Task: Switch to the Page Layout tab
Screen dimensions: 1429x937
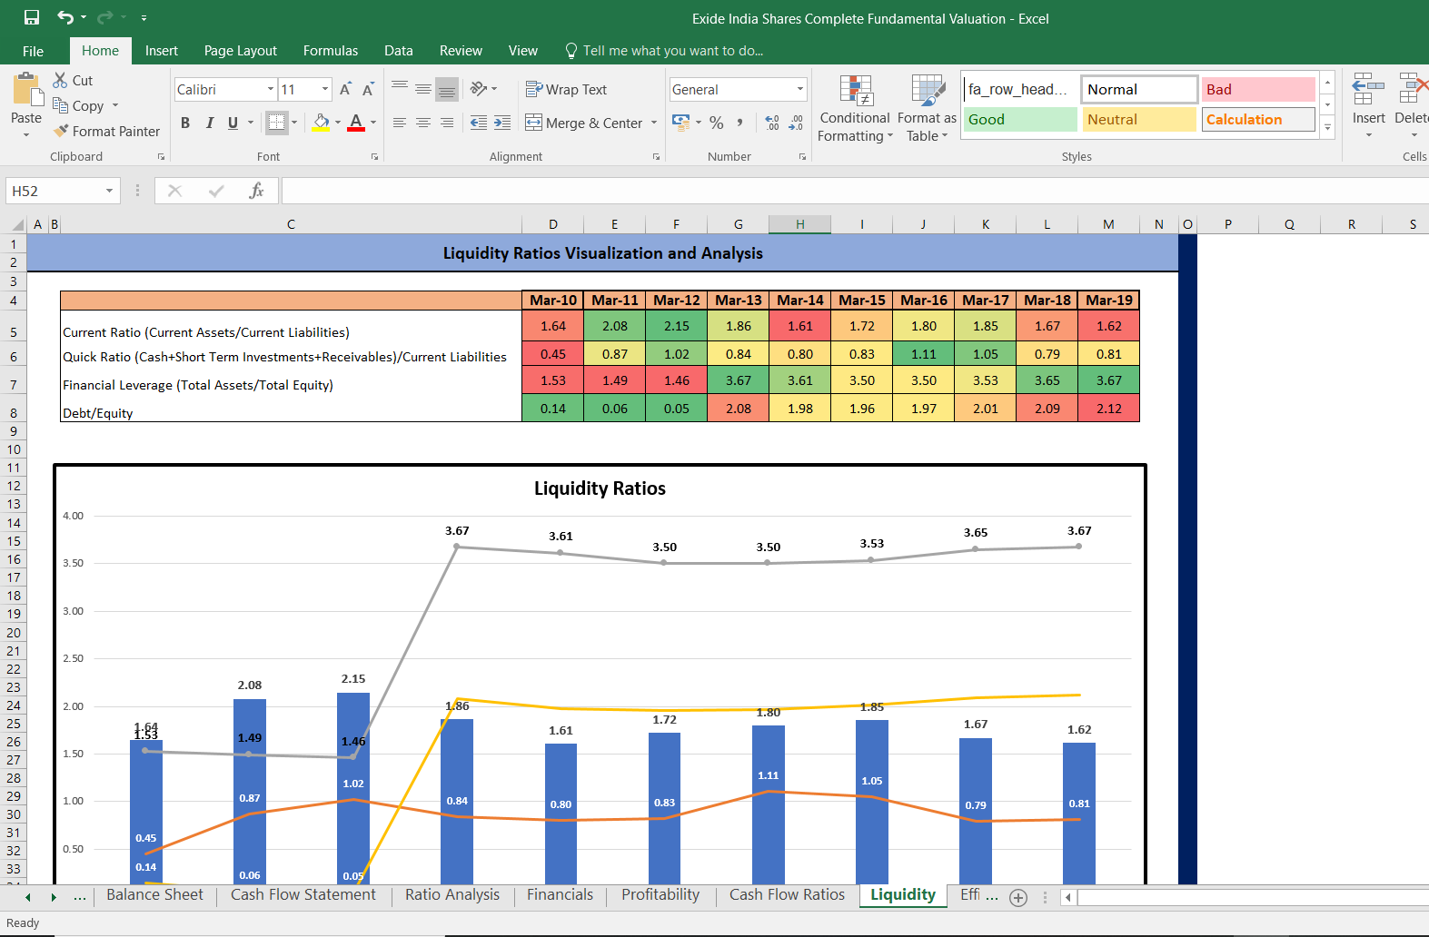Action: (241, 51)
